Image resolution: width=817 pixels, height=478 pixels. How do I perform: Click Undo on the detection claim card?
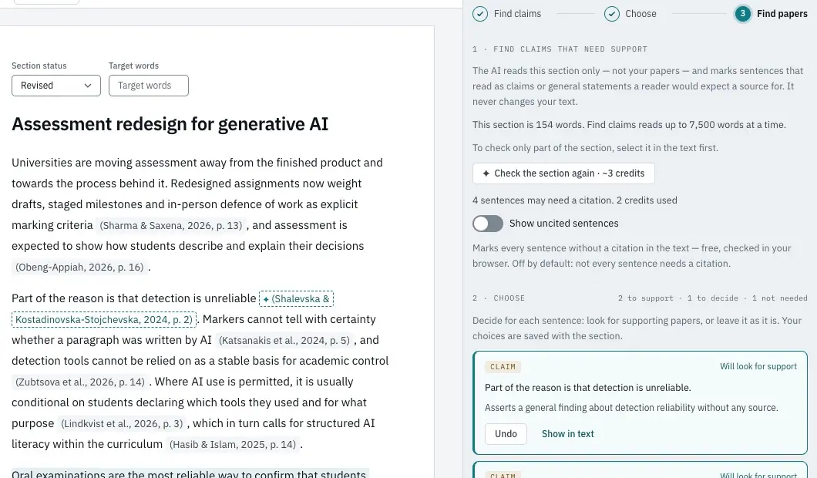pyautogui.click(x=506, y=434)
